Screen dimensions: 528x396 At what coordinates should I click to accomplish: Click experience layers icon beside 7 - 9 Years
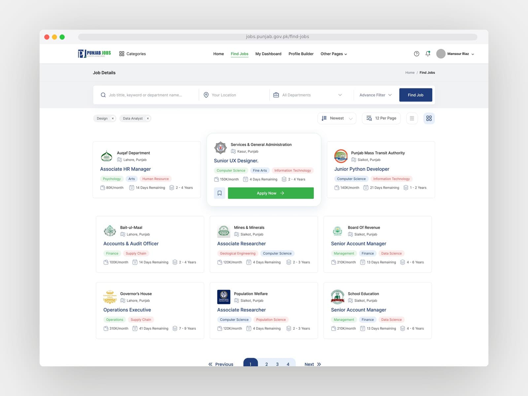pyautogui.click(x=175, y=329)
